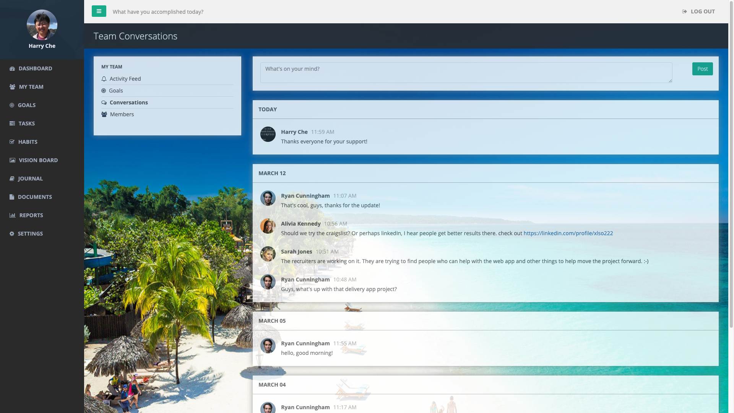Click the Tasks list icon
This screenshot has width=734, height=413.
pos(12,124)
